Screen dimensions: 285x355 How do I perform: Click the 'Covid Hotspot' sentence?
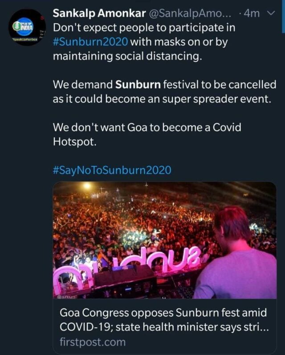[x=147, y=134]
